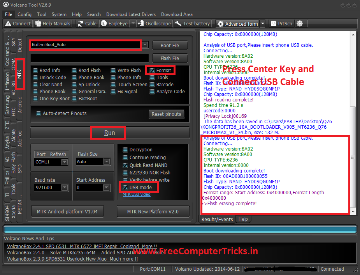Tick the Fix Signal checkbox
The width and height of the screenshot is (360, 275).
(x=113, y=92)
